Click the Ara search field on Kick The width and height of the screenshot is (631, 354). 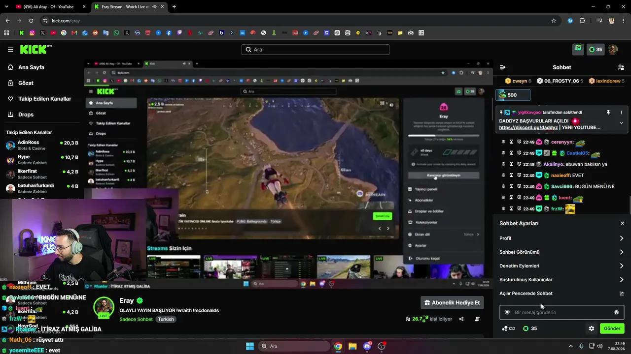click(315, 50)
